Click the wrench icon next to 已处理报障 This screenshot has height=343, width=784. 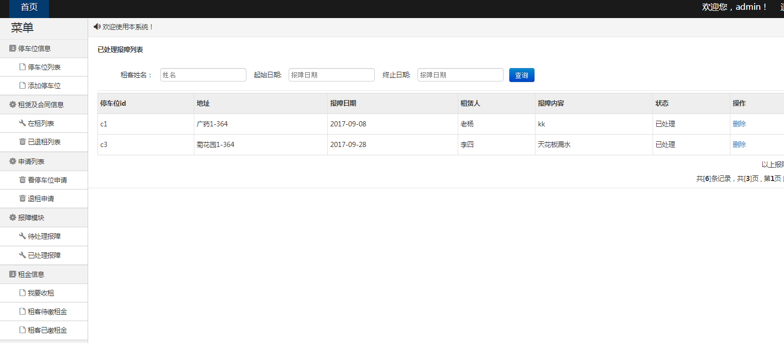22,255
